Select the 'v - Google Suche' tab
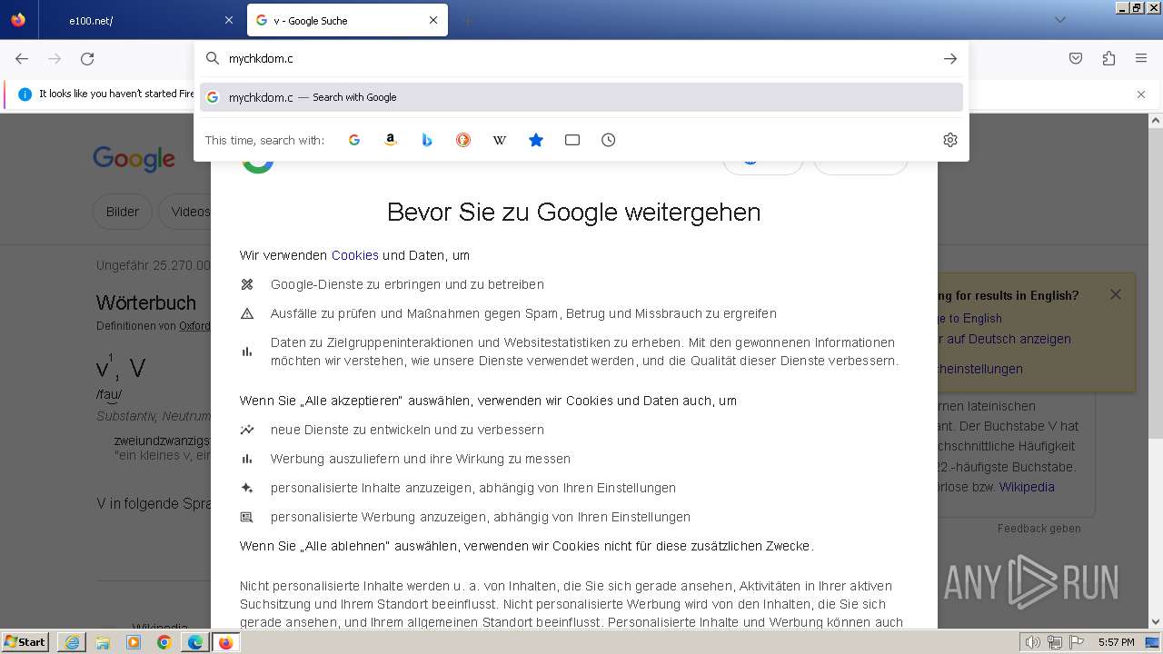 pyautogui.click(x=347, y=20)
